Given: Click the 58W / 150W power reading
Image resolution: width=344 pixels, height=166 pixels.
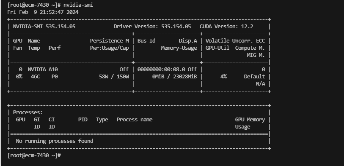Looking at the screenshot, I should (x=114, y=77).
